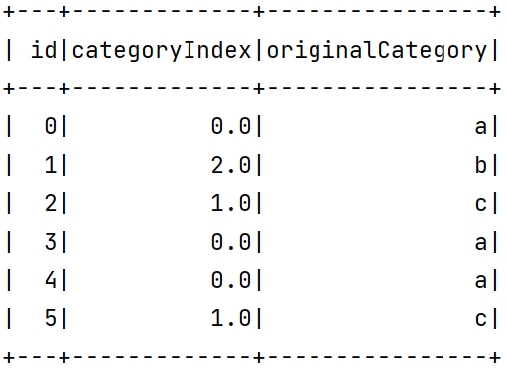Click categoryIndex 1.0 for id 5

pyautogui.click(x=231, y=318)
